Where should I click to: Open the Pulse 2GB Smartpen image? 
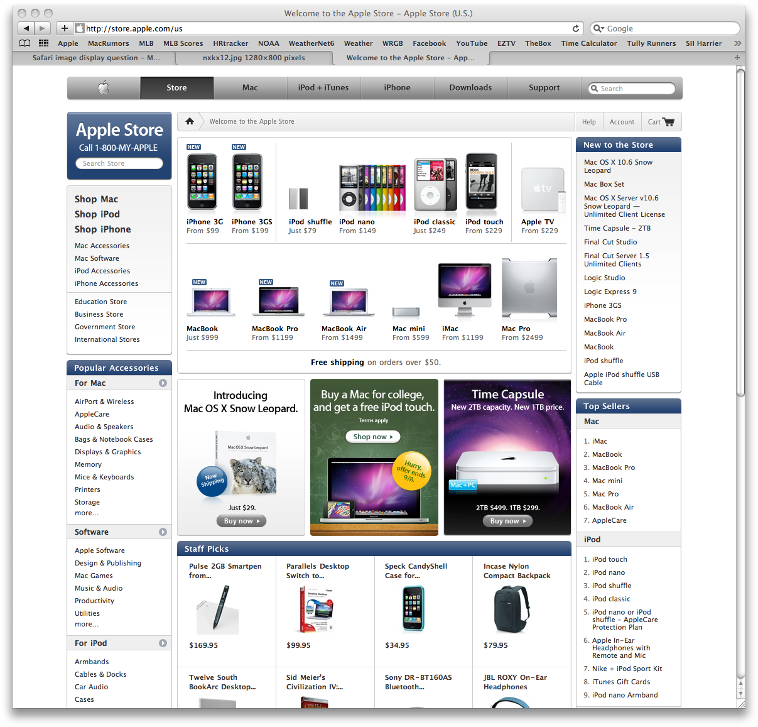pos(219,609)
